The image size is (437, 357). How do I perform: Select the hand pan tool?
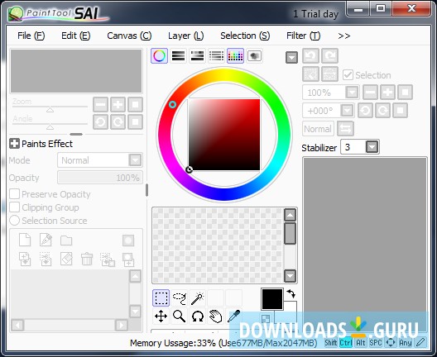point(216,317)
